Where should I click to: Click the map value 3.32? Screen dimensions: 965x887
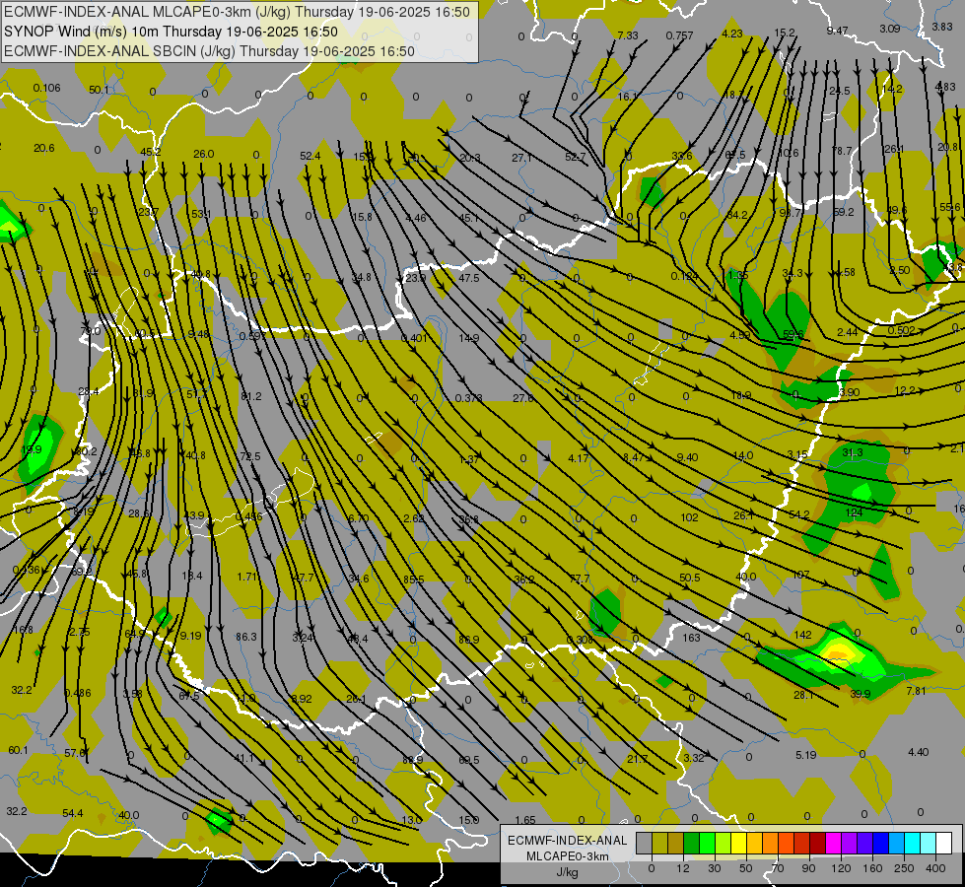(x=694, y=758)
